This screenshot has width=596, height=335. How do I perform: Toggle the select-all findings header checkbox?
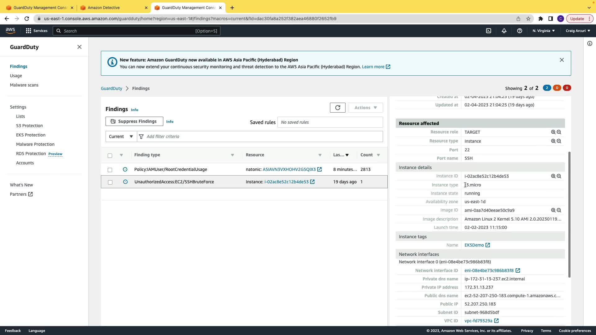(110, 155)
